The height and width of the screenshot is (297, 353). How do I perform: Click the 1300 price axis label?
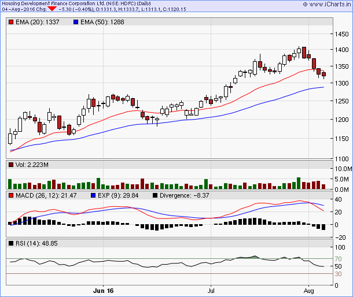point(341,83)
